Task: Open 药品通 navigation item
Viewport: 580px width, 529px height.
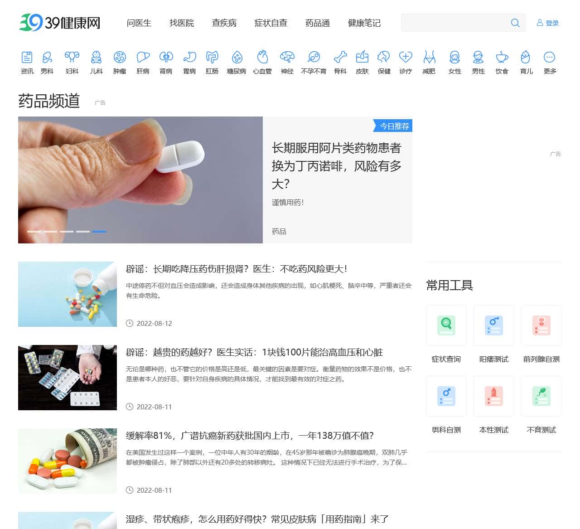Action: pos(317,23)
